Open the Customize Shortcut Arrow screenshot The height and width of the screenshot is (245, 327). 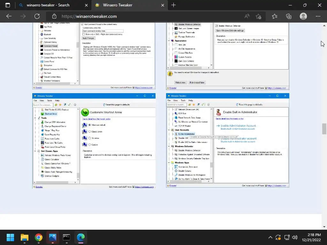[94, 141]
